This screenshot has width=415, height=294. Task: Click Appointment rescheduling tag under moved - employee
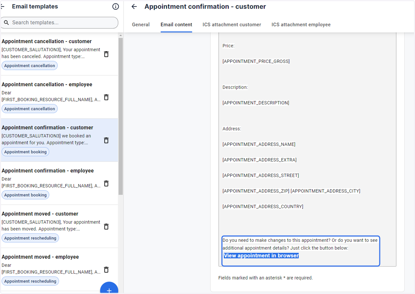pyautogui.click(x=30, y=281)
